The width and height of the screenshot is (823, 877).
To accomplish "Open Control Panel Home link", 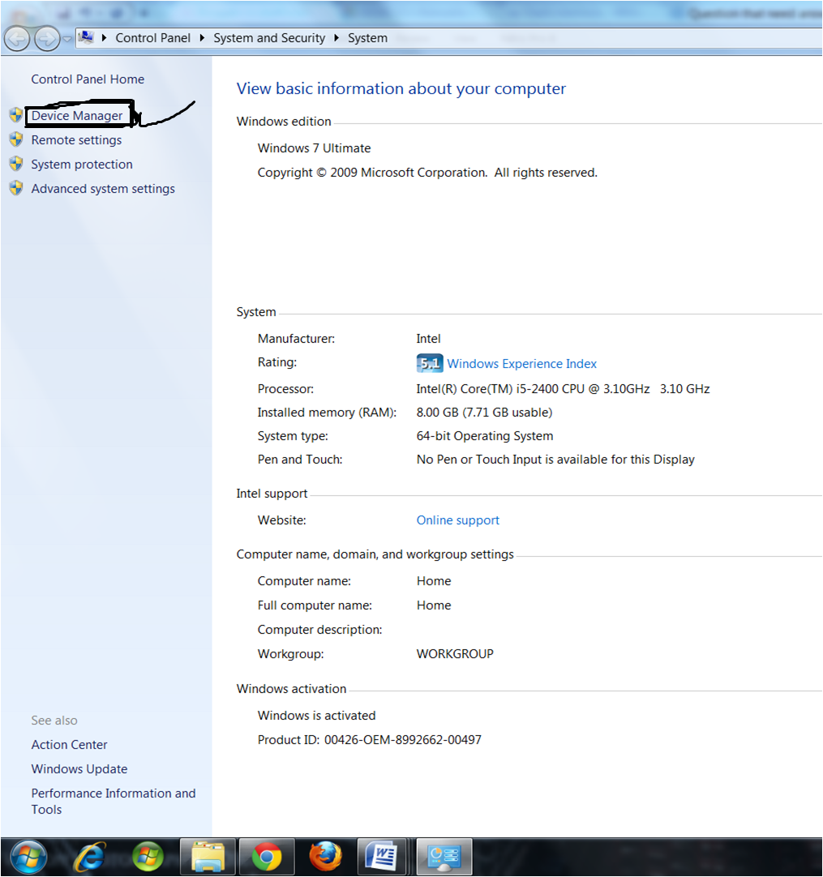I will pyautogui.click(x=88, y=79).
